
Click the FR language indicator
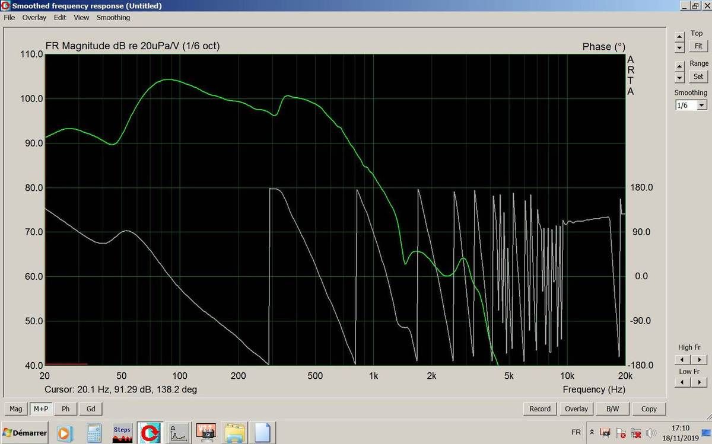(576, 433)
